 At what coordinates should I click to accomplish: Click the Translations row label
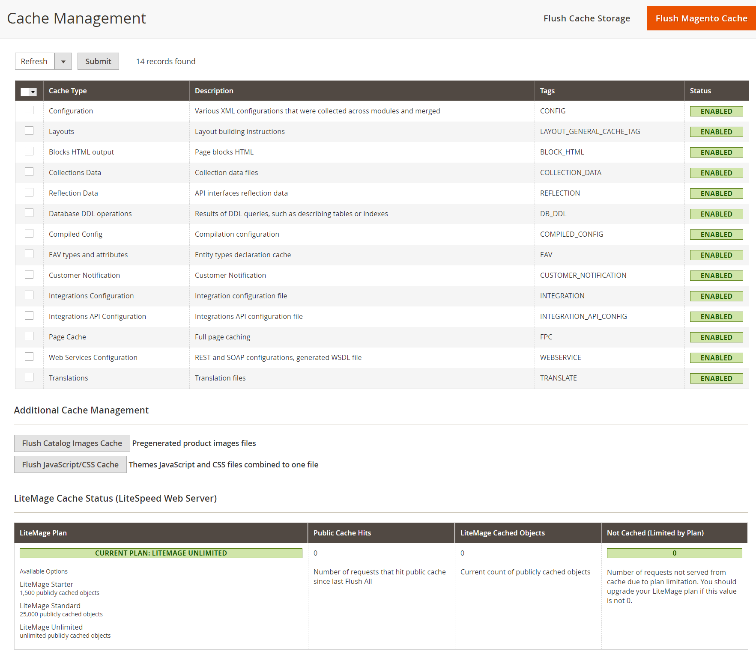[68, 378]
